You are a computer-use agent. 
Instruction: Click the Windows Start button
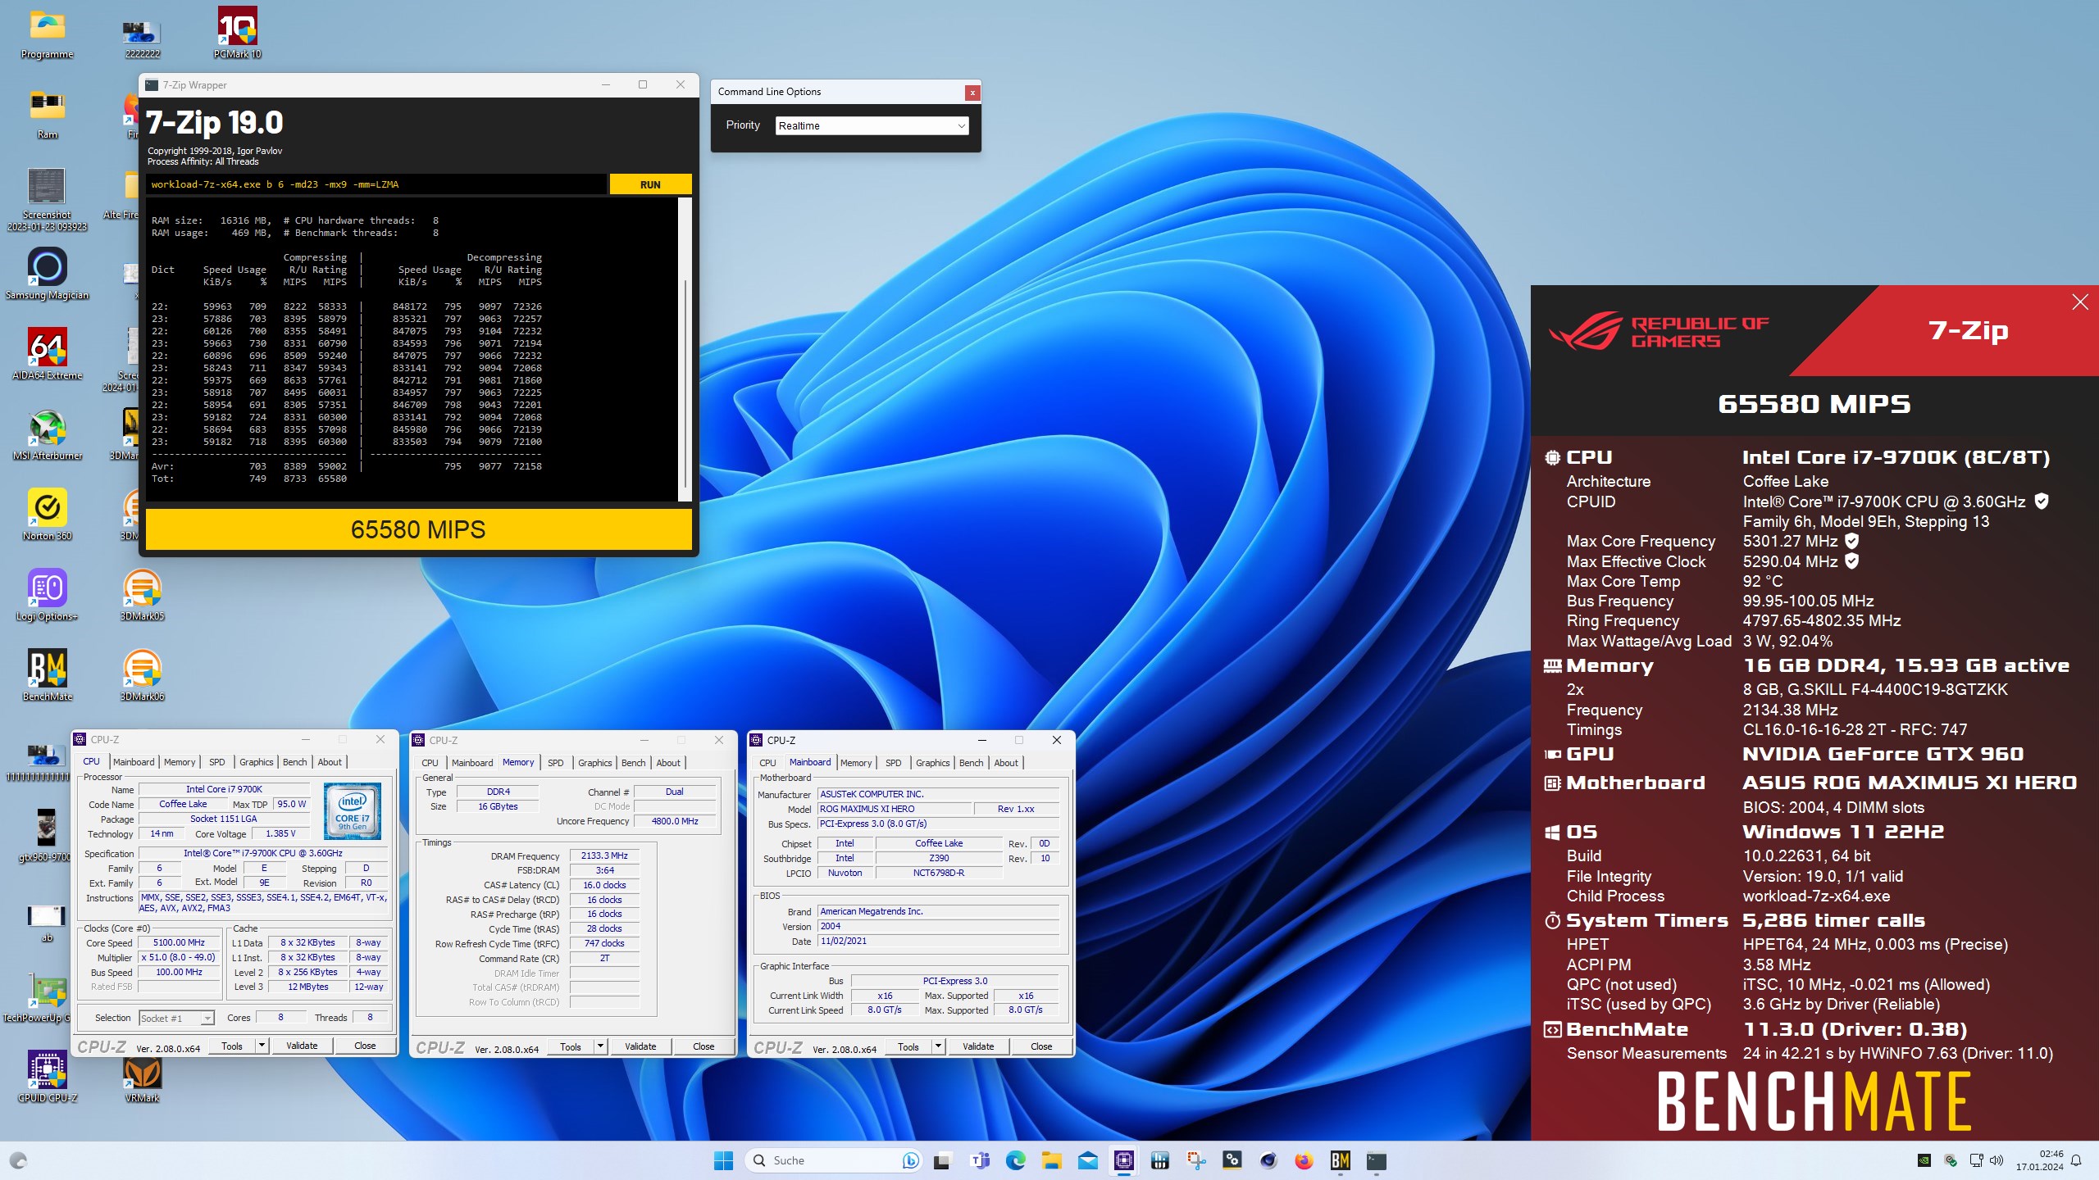tap(723, 1160)
